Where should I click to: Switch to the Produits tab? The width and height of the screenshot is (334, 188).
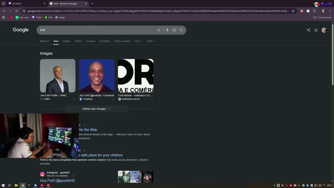(x=91, y=41)
